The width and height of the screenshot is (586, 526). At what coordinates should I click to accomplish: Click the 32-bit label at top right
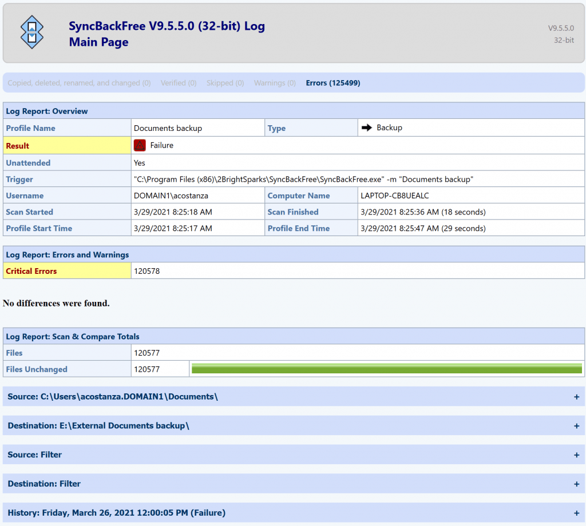tap(564, 40)
